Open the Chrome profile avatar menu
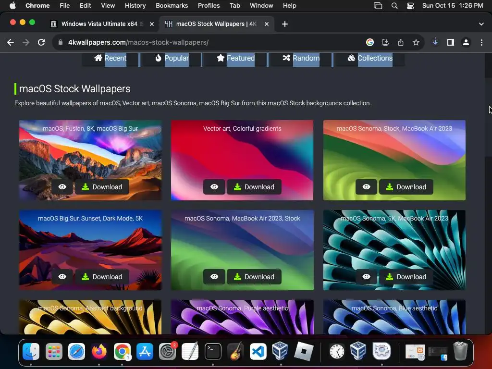Image resolution: width=492 pixels, height=369 pixels. pyautogui.click(x=466, y=42)
